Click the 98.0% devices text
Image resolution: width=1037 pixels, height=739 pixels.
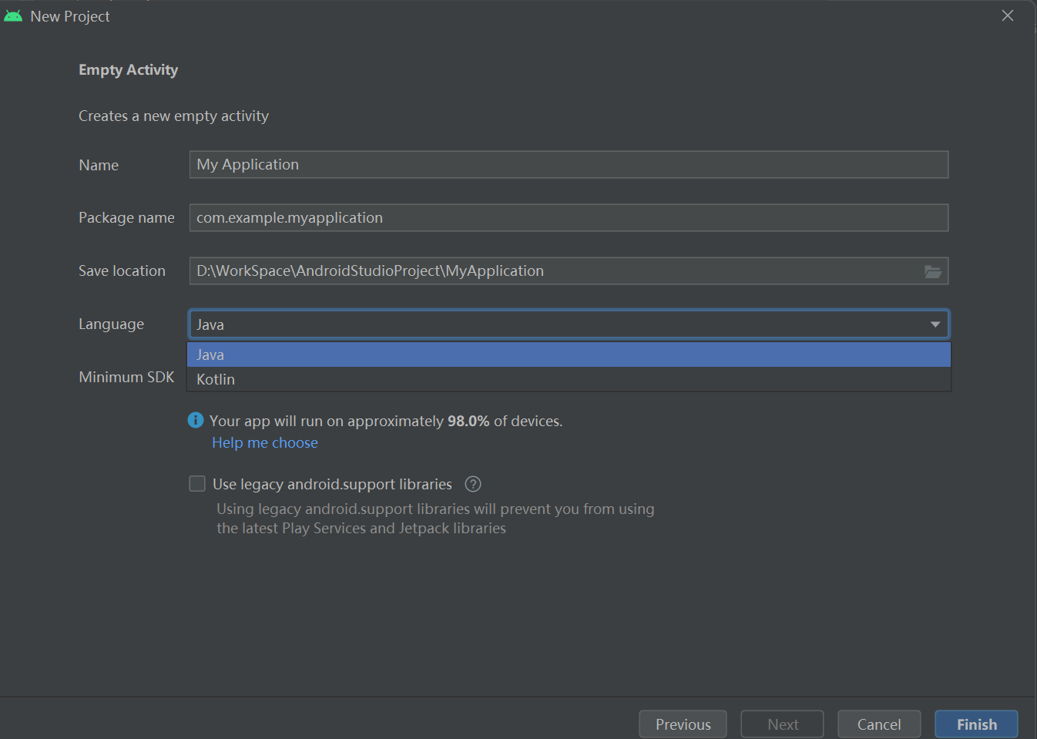click(468, 421)
